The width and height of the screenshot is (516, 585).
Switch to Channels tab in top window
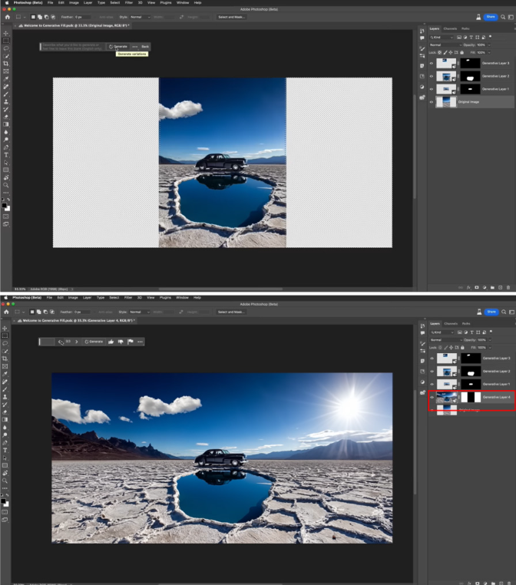pos(450,28)
